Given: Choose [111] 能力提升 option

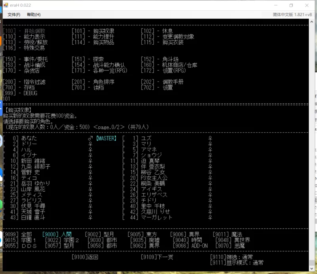Looking at the screenshot, I should pos(93,36).
